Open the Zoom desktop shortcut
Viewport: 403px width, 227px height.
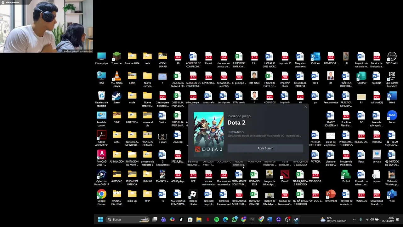(x=392, y=117)
